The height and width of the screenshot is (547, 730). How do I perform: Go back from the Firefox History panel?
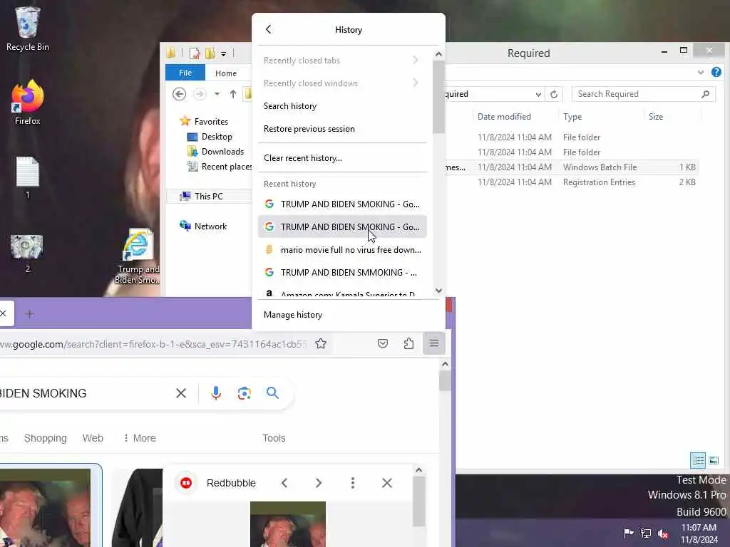(268, 29)
